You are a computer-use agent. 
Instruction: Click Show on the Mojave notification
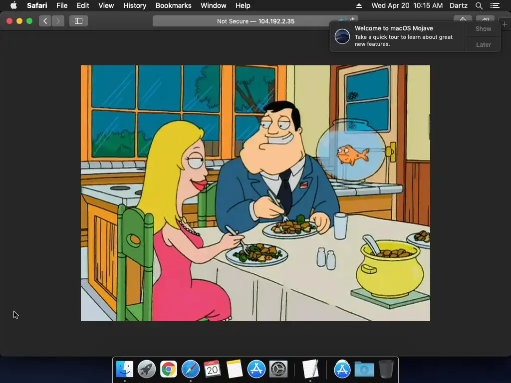(x=483, y=28)
